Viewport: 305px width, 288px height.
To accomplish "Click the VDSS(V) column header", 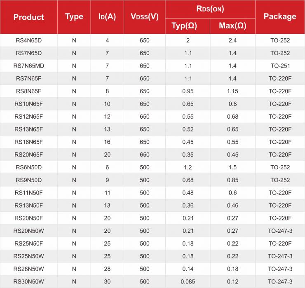I will 144,17.
